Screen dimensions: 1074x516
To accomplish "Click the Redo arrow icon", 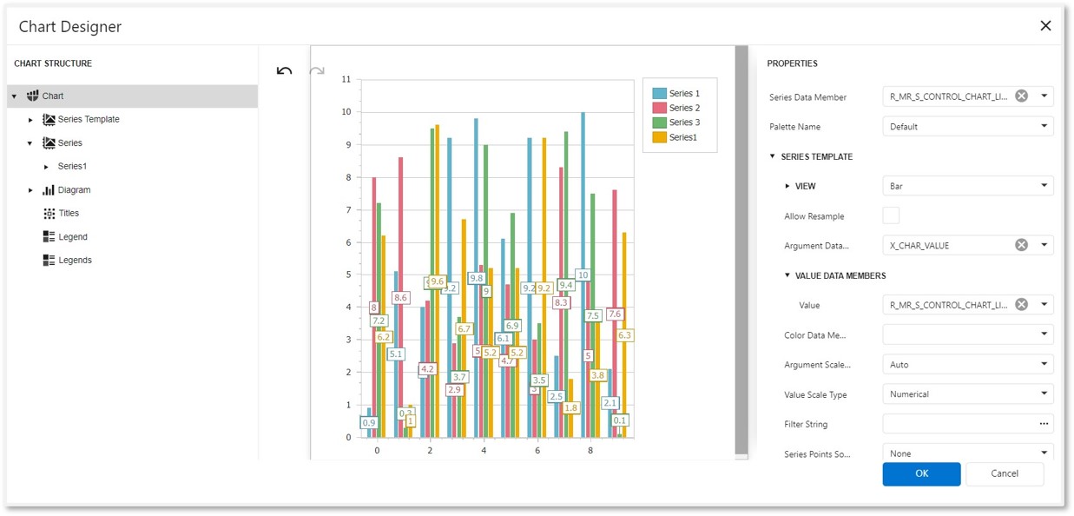I will pyautogui.click(x=315, y=69).
